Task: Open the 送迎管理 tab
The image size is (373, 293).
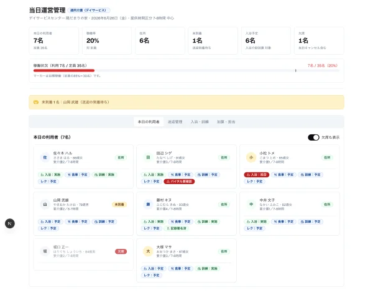Action: 175,122
